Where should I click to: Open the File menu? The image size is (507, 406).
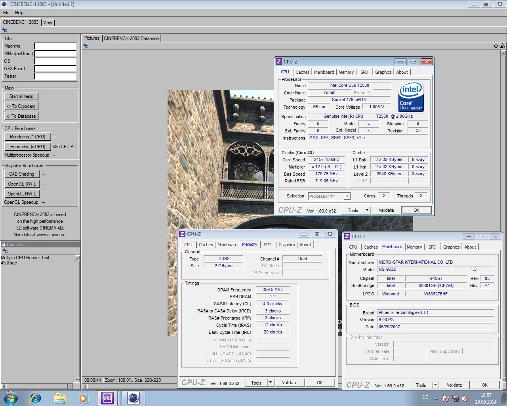[6, 13]
